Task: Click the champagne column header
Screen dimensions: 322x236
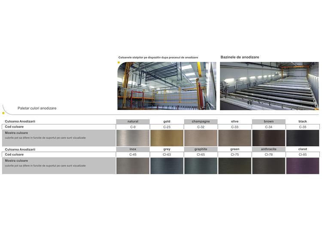Action: coord(200,121)
